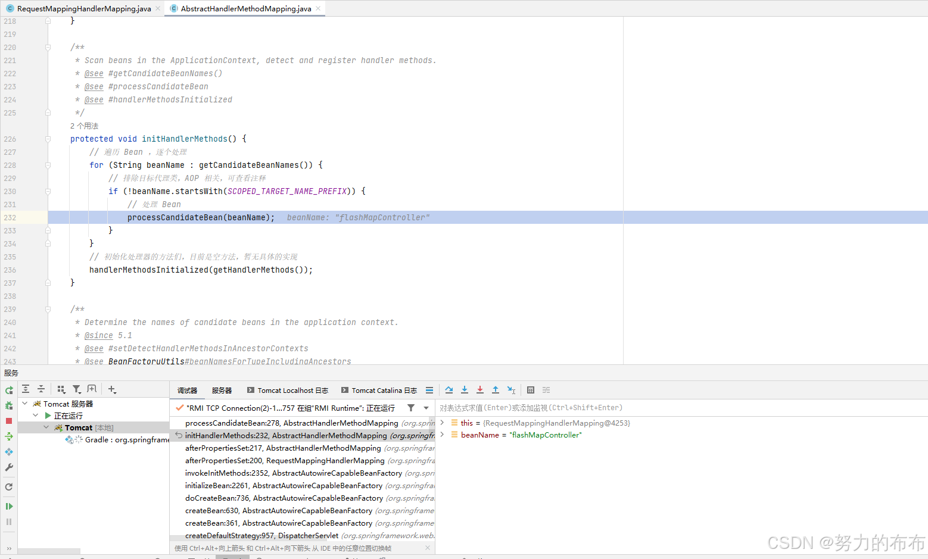Open the wrench settings in service sidebar
Image resolution: width=928 pixels, height=559 pixels.
(x=9, y=467)
